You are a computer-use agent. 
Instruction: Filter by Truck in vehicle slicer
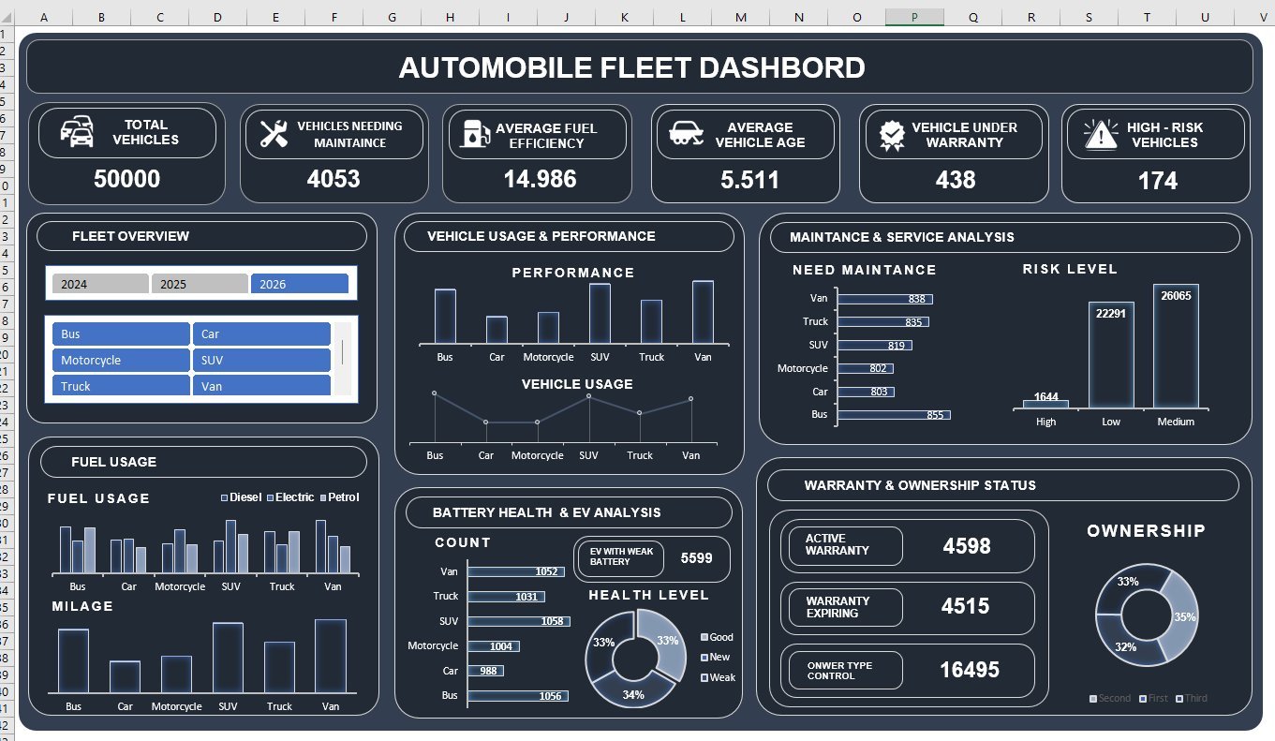(121, 385)
